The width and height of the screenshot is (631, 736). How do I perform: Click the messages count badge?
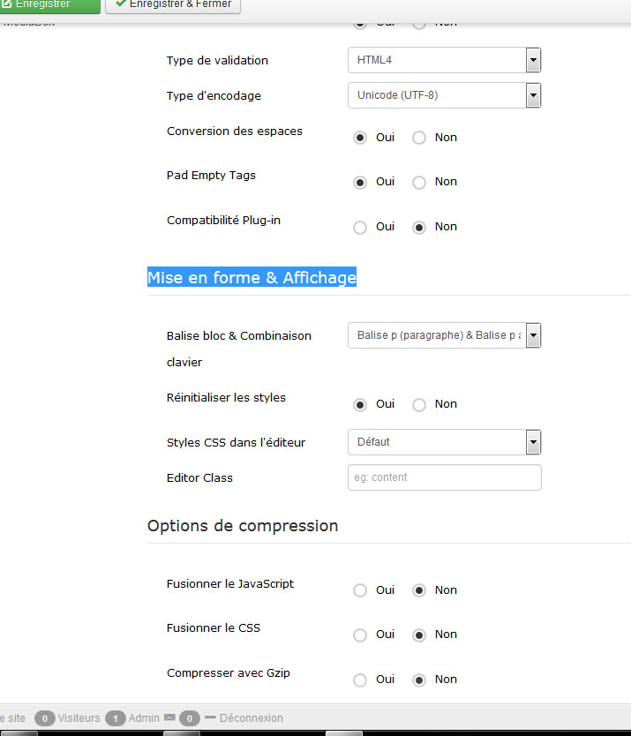point(190,718)
